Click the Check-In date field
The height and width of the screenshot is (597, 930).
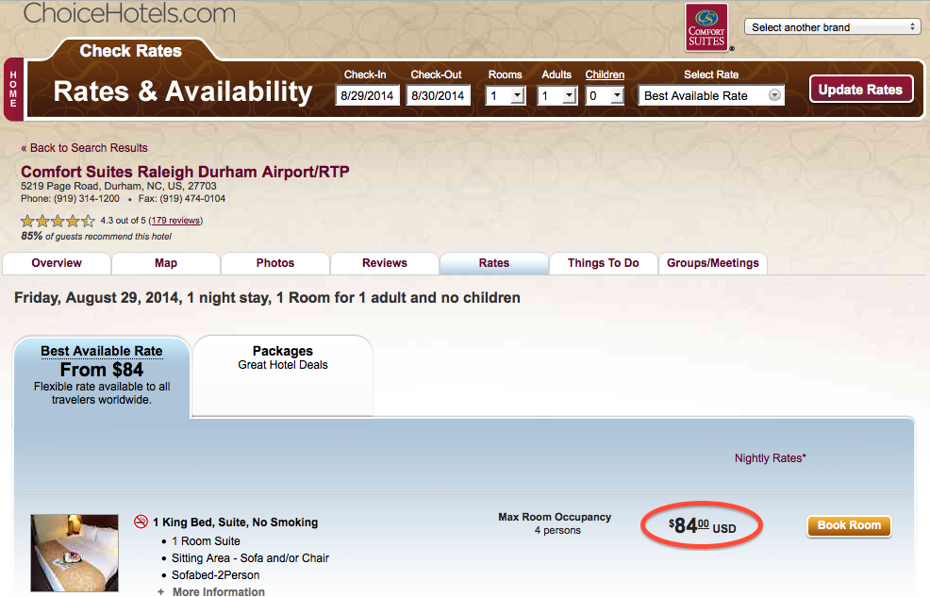(x=367, y=95)
